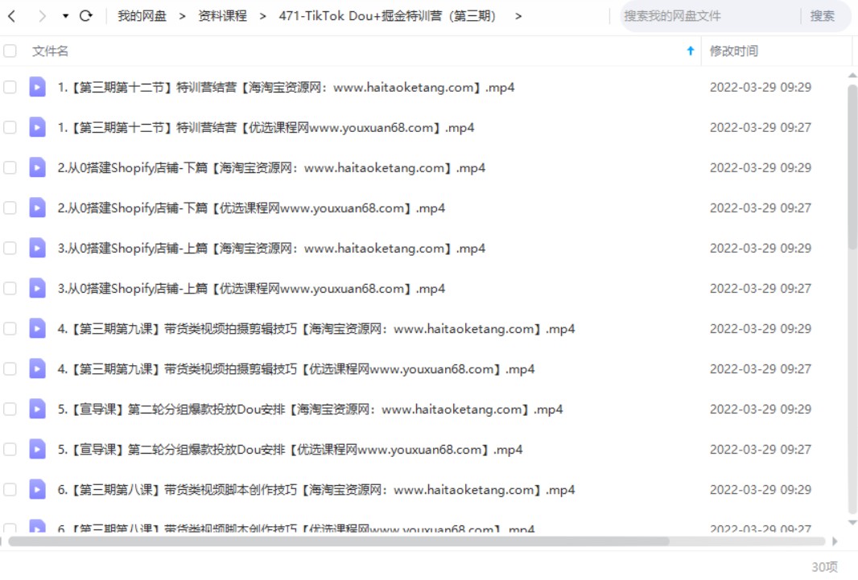The image size is (858, 580).
Task: Select file 3.从0搭建Shopify店铺-上篇 haitaoketang.com
Action: [x=271, y=249]
